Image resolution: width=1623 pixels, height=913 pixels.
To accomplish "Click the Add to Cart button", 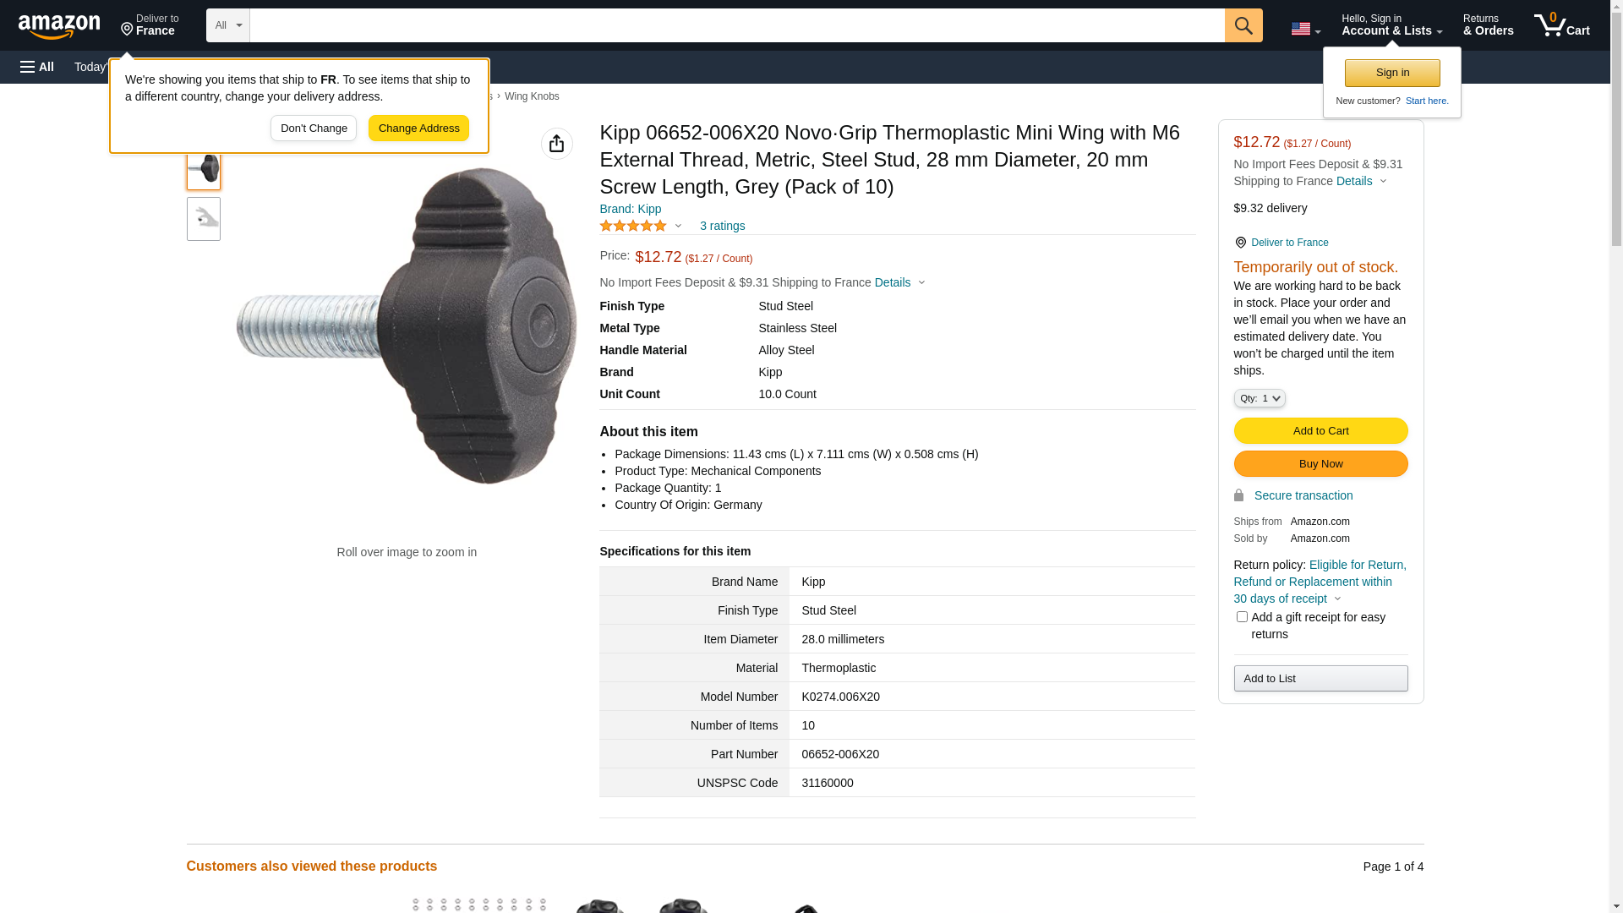I will 1320,431.
